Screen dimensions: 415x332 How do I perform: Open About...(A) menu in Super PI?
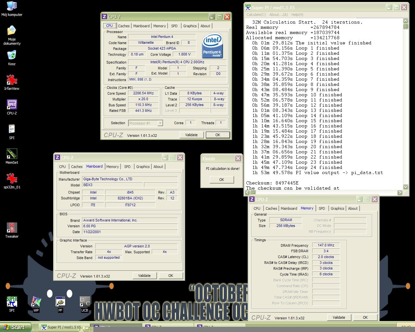click(279, 15)
